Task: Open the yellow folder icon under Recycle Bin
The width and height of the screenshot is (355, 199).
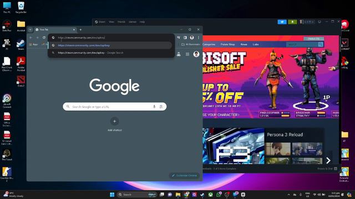Action: coord(21,26)
